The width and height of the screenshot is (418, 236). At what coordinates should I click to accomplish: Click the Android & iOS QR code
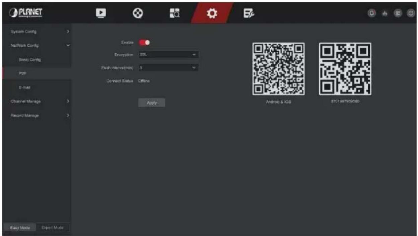(x=278, y=69)
